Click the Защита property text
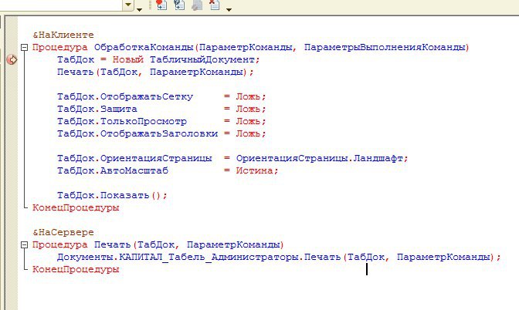519x310 pixels. [x=118, y=109]
